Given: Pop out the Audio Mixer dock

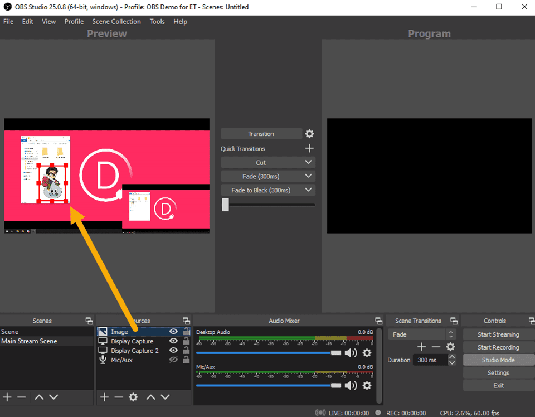Looking at the screenshot, I should tap(379, 321).
